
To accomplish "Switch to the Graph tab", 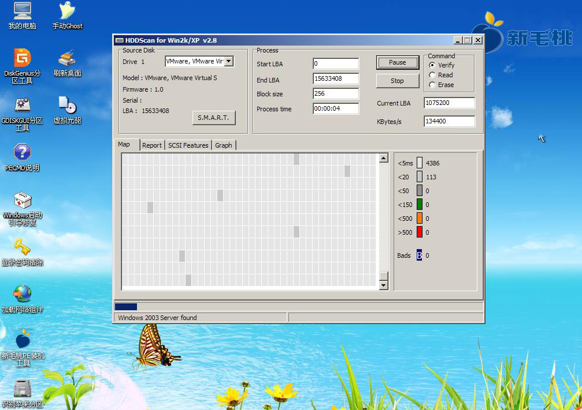I will click(x=224, y=145).
